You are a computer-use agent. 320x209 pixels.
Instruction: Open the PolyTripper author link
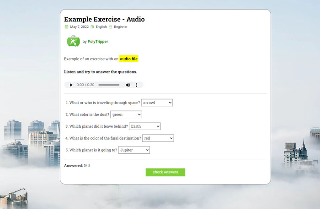click(98, 42)
